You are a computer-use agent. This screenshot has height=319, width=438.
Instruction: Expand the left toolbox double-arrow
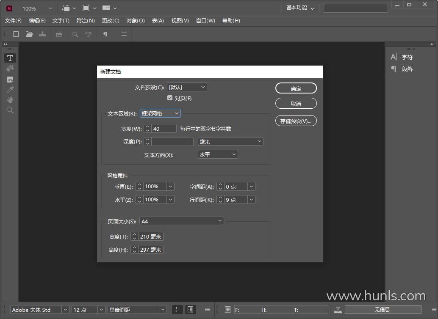pos(6,44)
